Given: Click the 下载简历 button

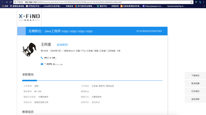Looking at the screenshot, I should point(195,76).
